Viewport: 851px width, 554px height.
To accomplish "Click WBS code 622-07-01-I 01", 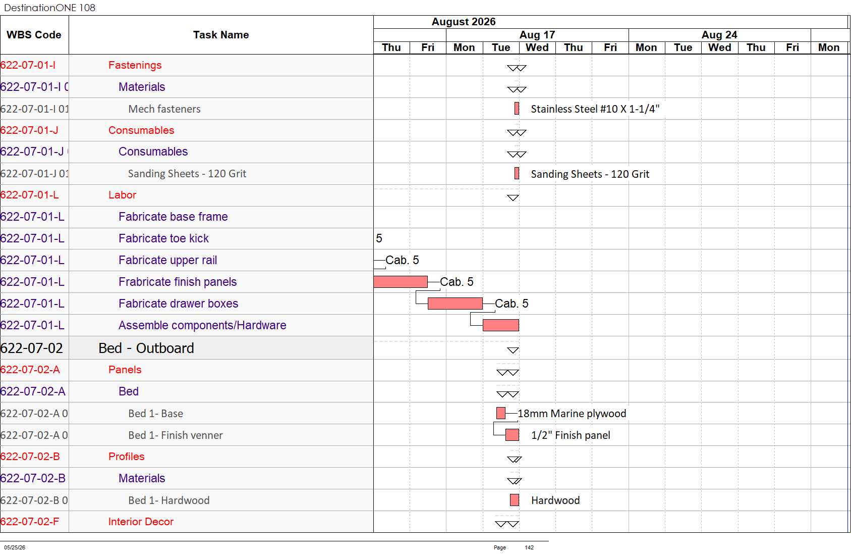I will click(34, 109).
